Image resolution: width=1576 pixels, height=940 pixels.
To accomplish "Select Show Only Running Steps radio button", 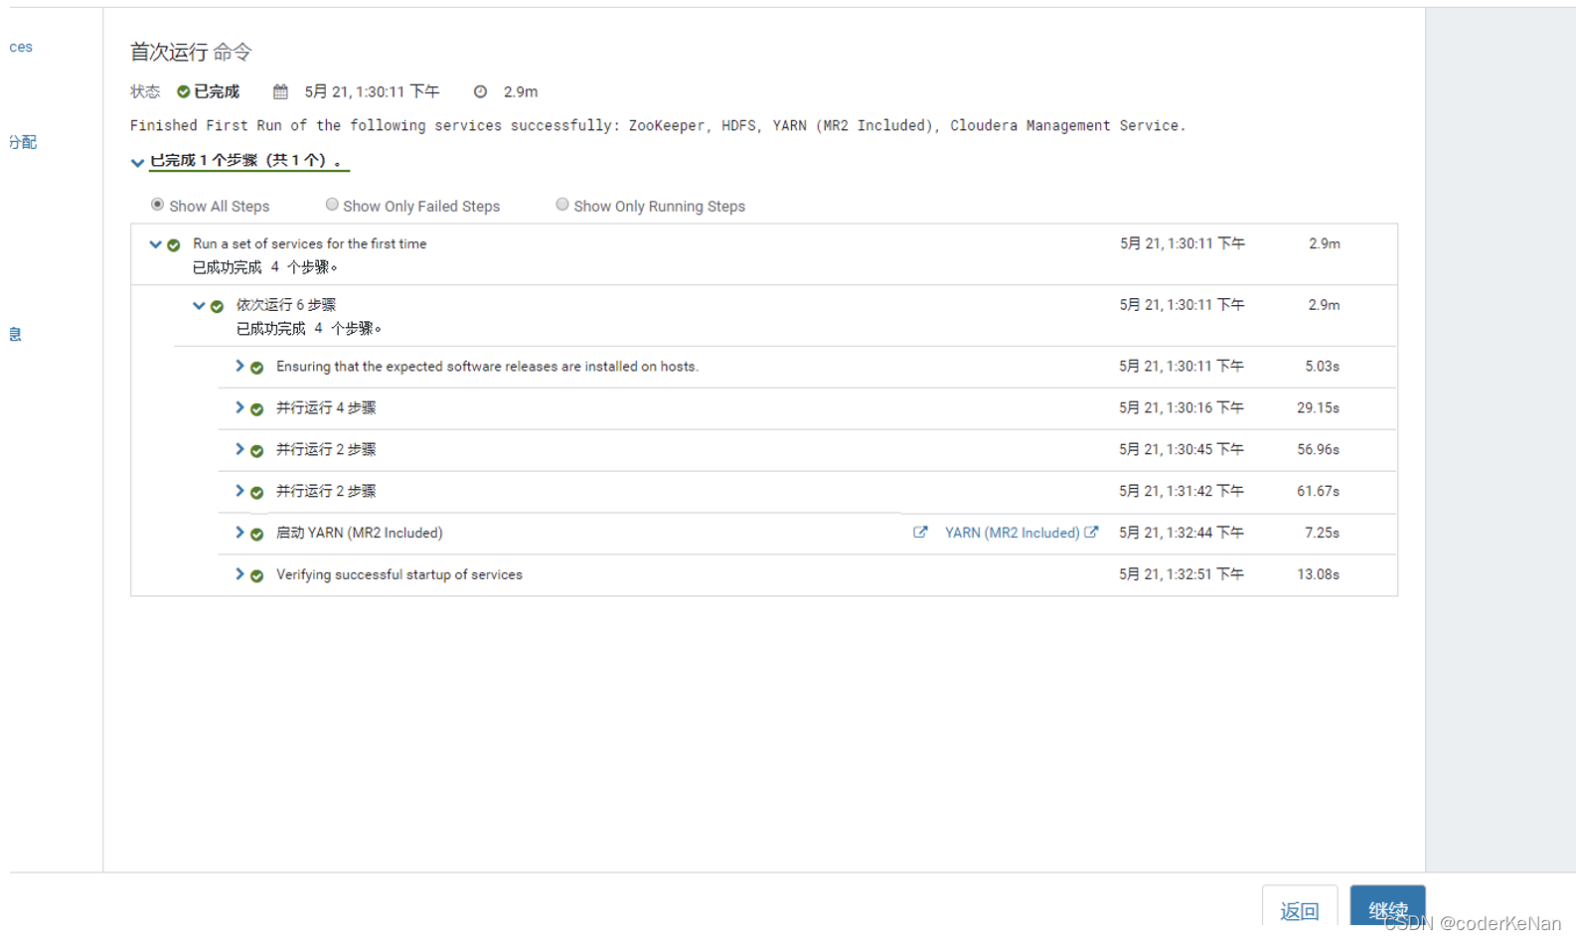I will (562, 205).
